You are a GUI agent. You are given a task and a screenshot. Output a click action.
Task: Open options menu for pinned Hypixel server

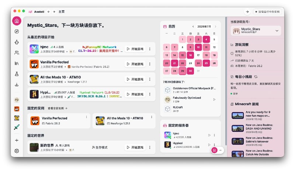coord(214,145)
